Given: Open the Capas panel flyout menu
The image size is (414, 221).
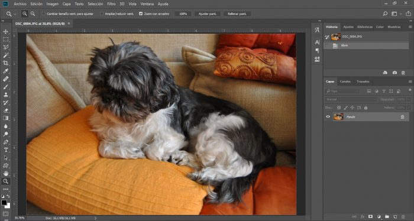Looking at the screenshot, I should tap(410, 82).
